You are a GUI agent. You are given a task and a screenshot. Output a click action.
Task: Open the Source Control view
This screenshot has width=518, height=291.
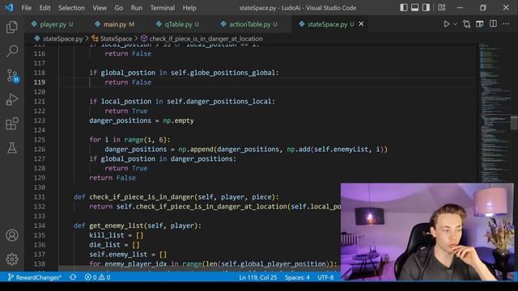(x=13, y=75)
